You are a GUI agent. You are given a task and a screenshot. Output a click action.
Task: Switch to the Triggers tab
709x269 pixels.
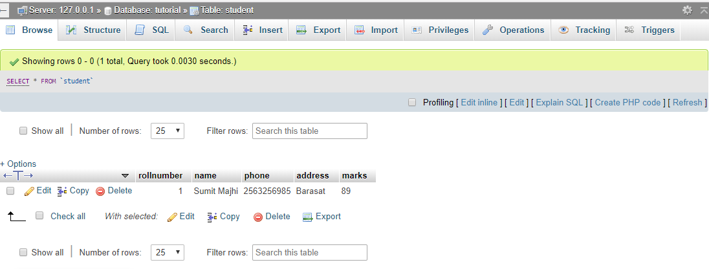point(649,30)
